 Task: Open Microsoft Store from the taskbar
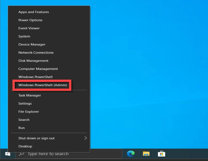tap(161, 154)
